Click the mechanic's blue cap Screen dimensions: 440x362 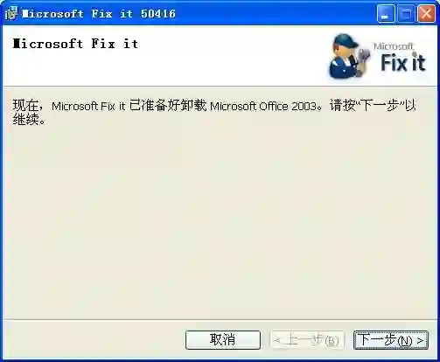pos(346,41)
